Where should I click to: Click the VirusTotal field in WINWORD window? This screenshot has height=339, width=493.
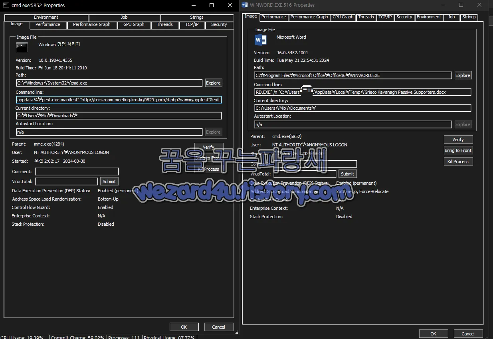305,174
